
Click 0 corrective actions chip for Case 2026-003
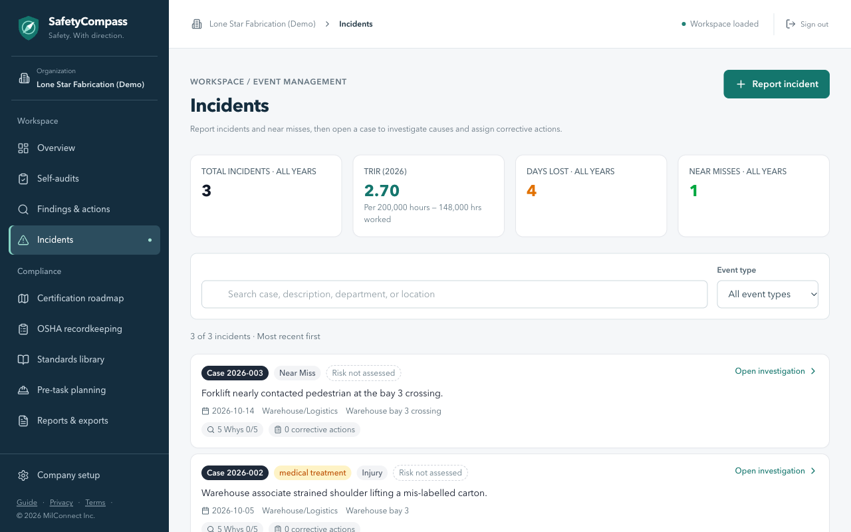click(x=314, y=430)
